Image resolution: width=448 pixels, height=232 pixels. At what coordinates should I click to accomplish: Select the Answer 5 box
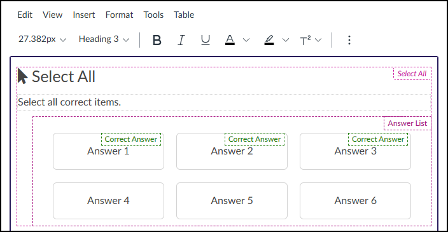tap(232, 201)
